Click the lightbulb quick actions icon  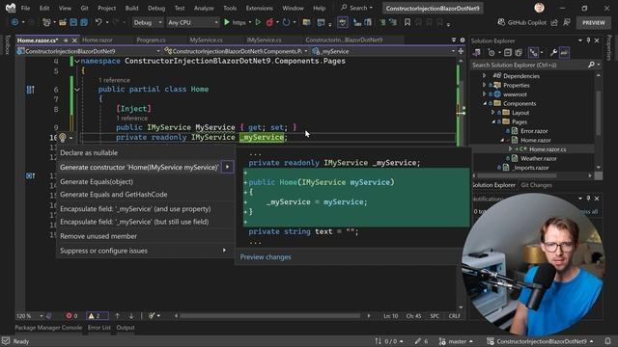coord(62,137)
